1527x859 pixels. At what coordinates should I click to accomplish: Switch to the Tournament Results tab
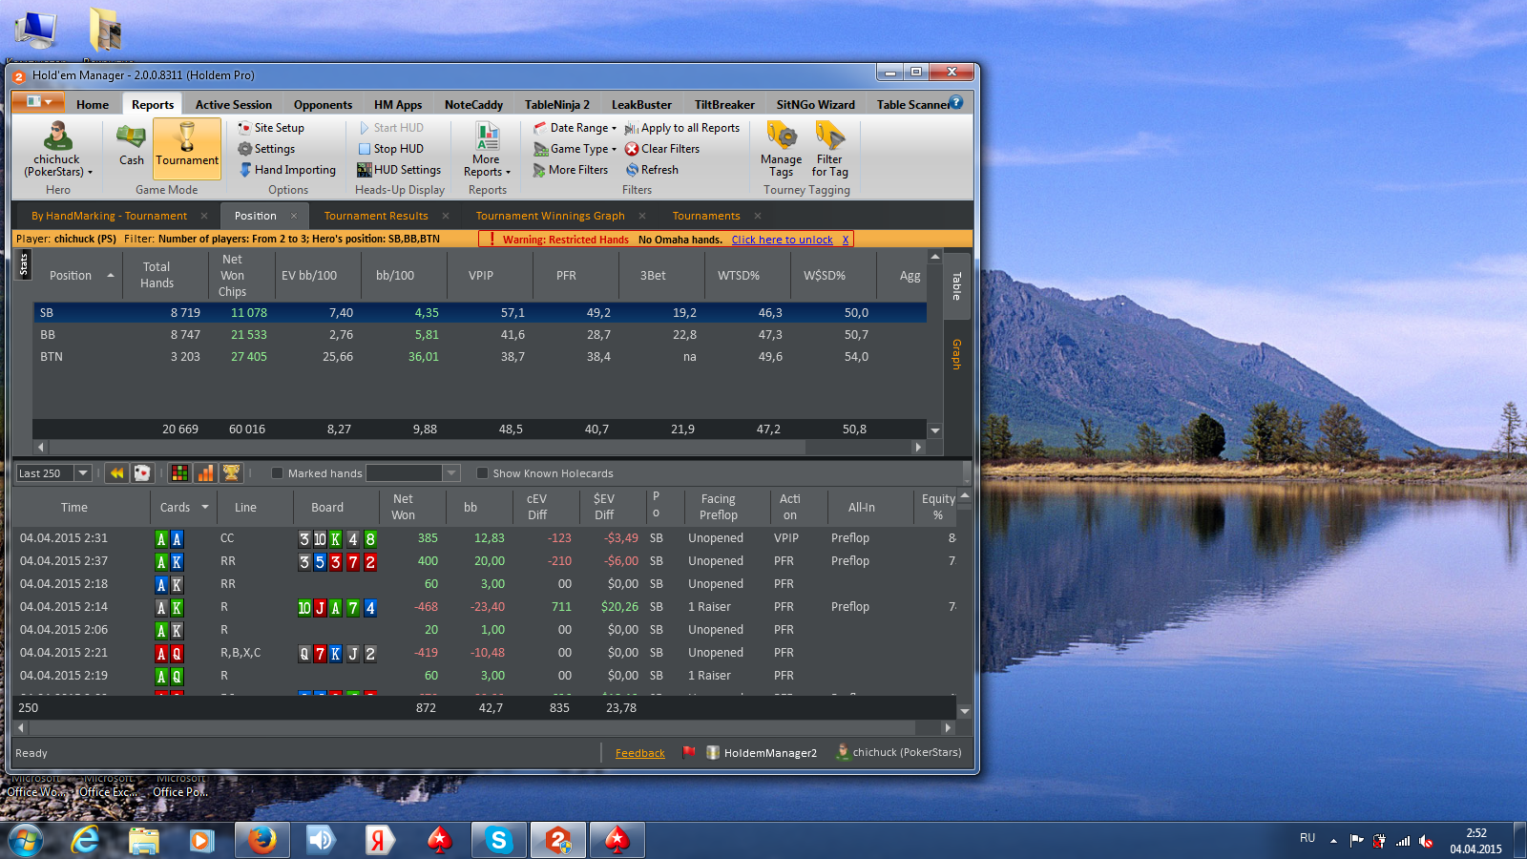(x=376, y=216)
